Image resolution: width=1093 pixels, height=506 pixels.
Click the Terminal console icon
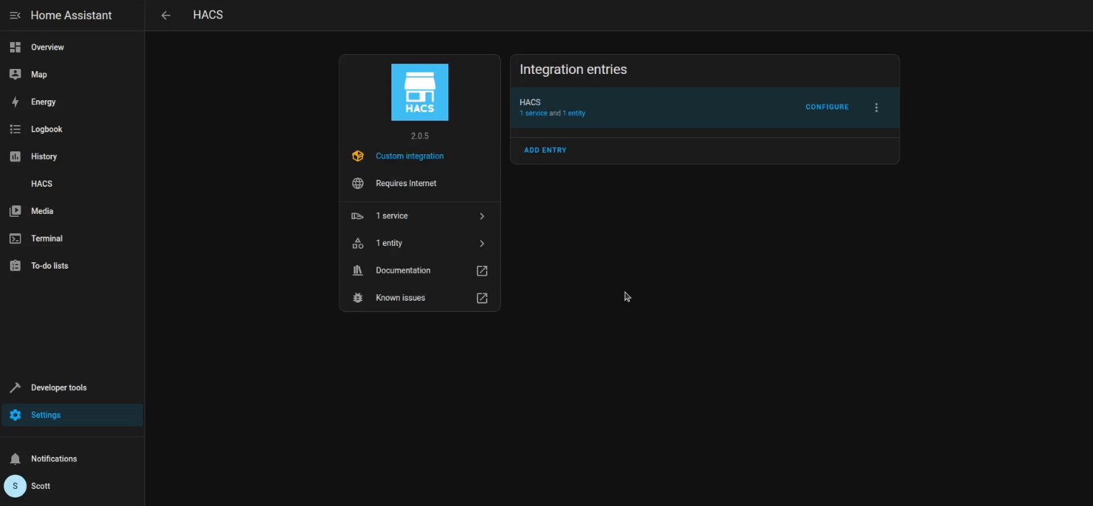(15, 239)
